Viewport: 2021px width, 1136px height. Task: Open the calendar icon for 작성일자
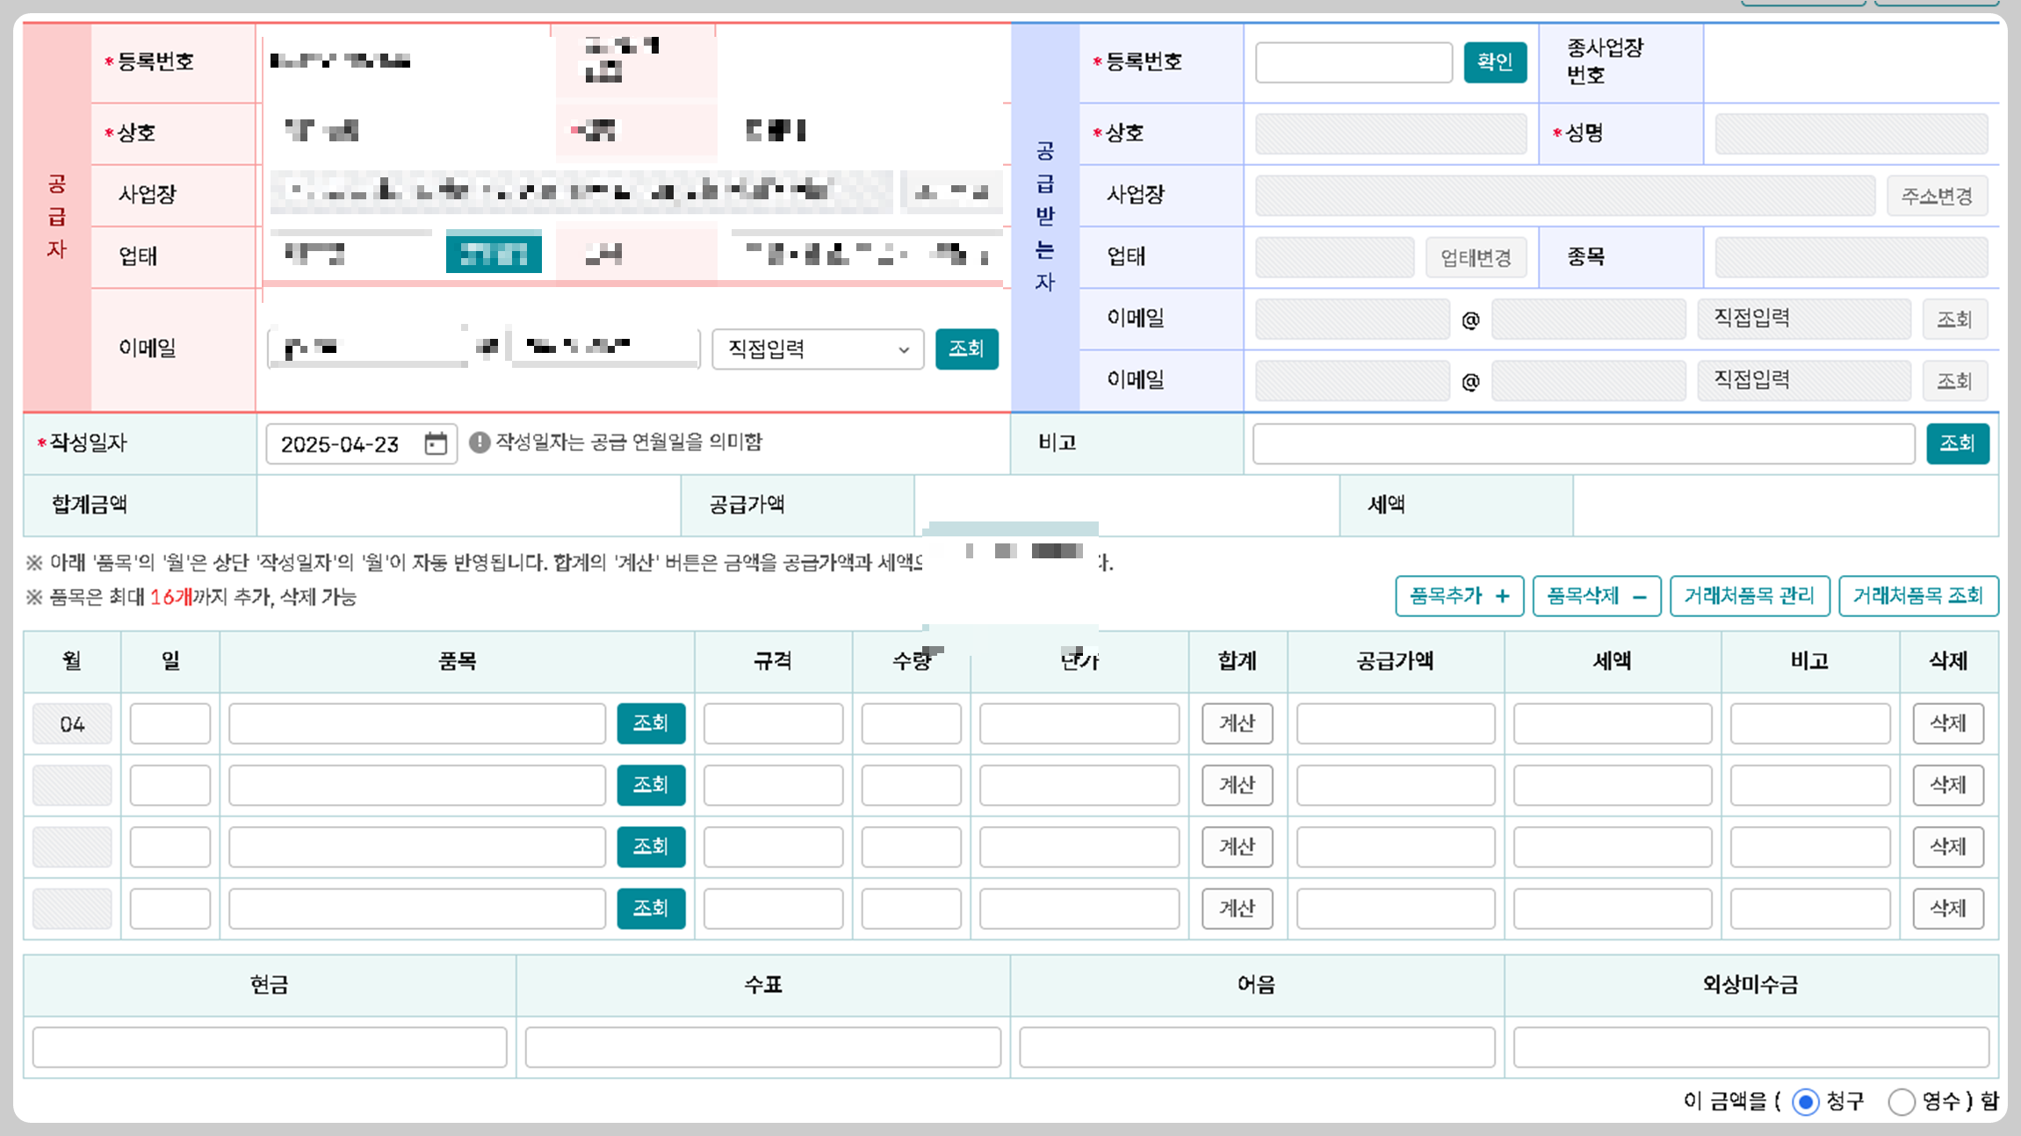(436, 443)
